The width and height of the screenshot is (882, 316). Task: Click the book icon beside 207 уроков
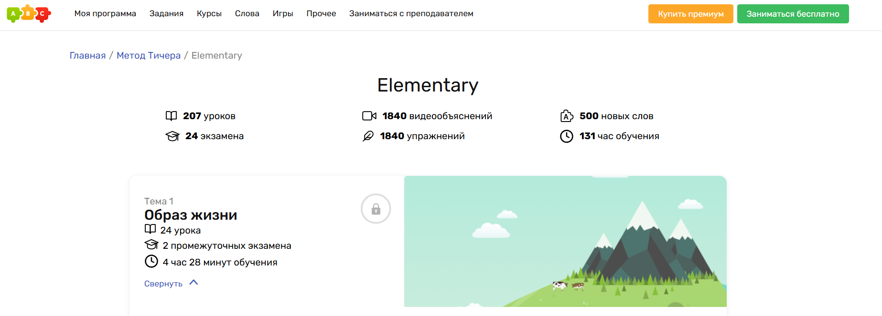(x=171, y=116)
